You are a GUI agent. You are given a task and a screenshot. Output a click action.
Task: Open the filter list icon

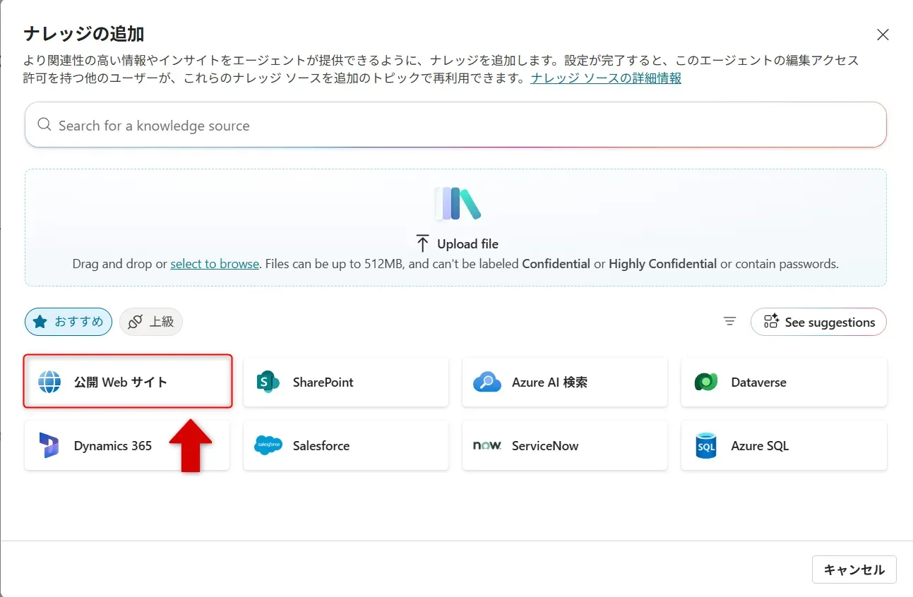(x=730, y=322)
